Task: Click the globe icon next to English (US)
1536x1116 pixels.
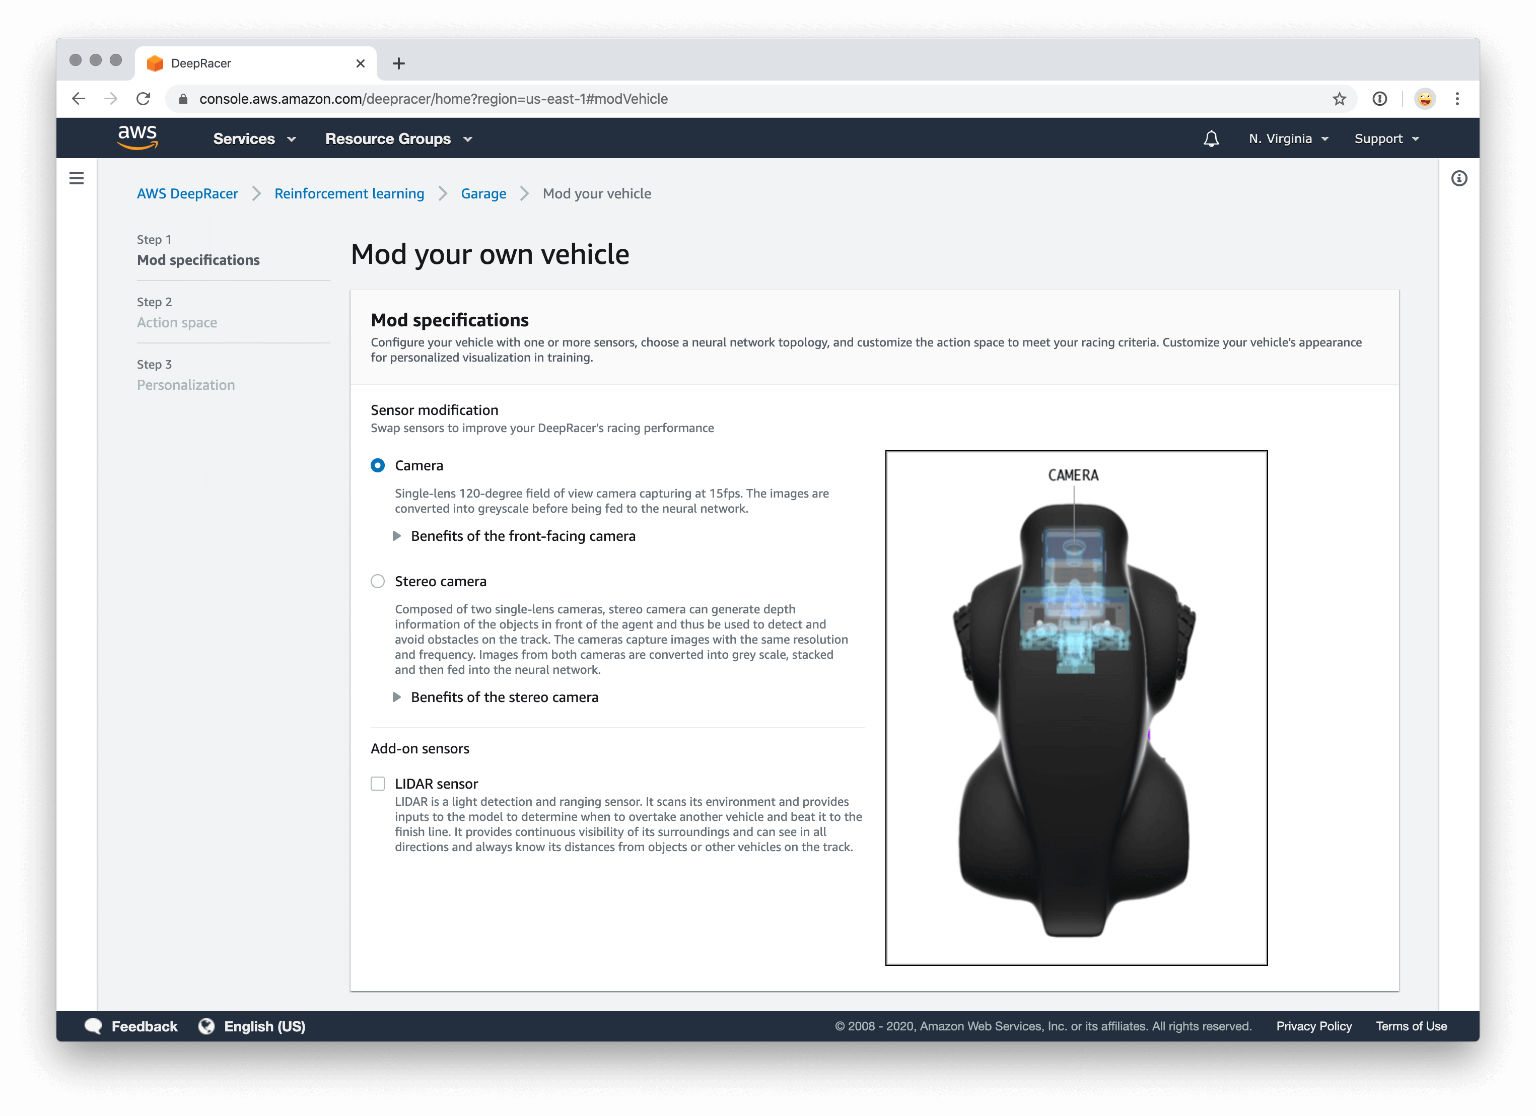Action: click(x=206, y=1026)
